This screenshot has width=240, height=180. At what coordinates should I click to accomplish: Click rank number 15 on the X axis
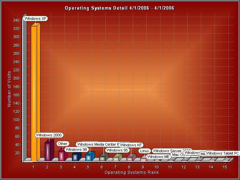(x=225, y=167)
